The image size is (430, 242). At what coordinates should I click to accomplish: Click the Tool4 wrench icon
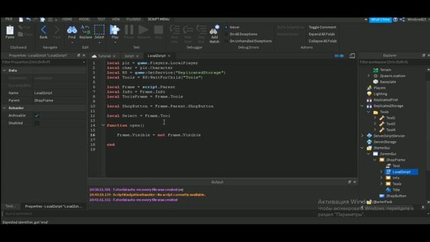point(382,130)
